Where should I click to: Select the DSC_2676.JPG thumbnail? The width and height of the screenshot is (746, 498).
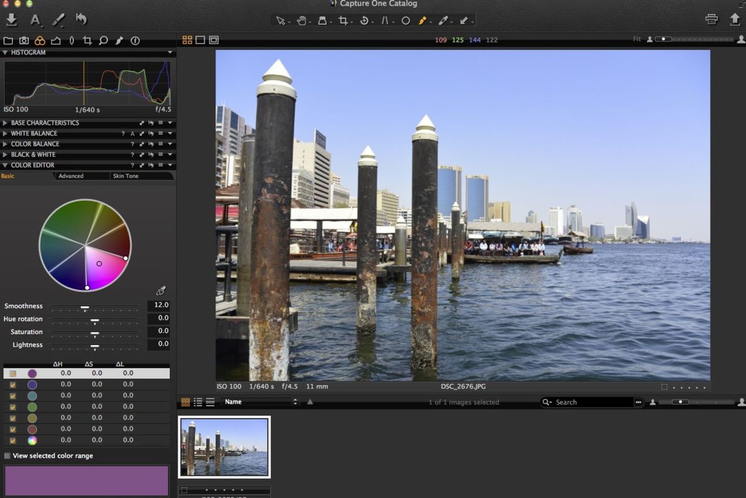coord(224,446)
